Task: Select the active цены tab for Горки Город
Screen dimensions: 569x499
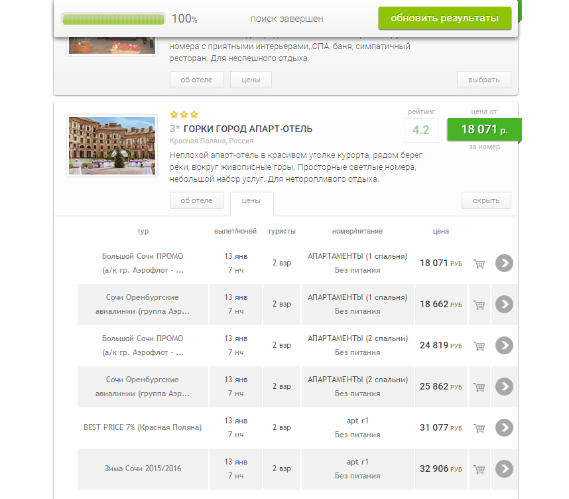Action: [x=251, y=203]
